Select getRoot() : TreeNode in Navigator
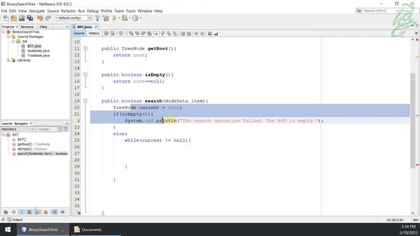The image size is (420, 236). click(33, 144)
